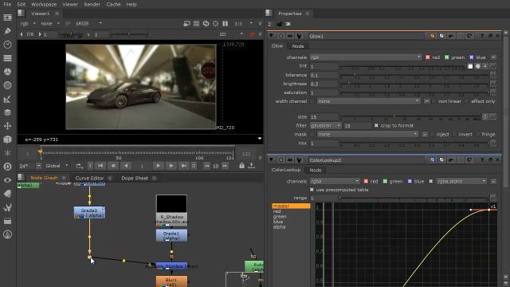Click the Glow1 tolerance slider track

(414, 75)
